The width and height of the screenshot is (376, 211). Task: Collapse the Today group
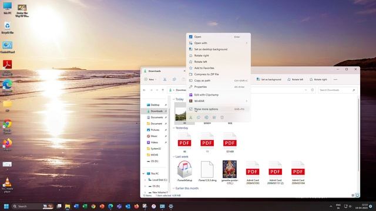[174, 99]
